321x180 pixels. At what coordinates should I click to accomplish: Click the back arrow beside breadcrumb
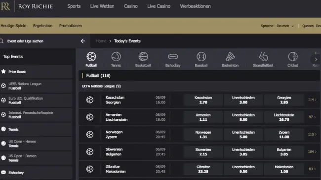83,41
